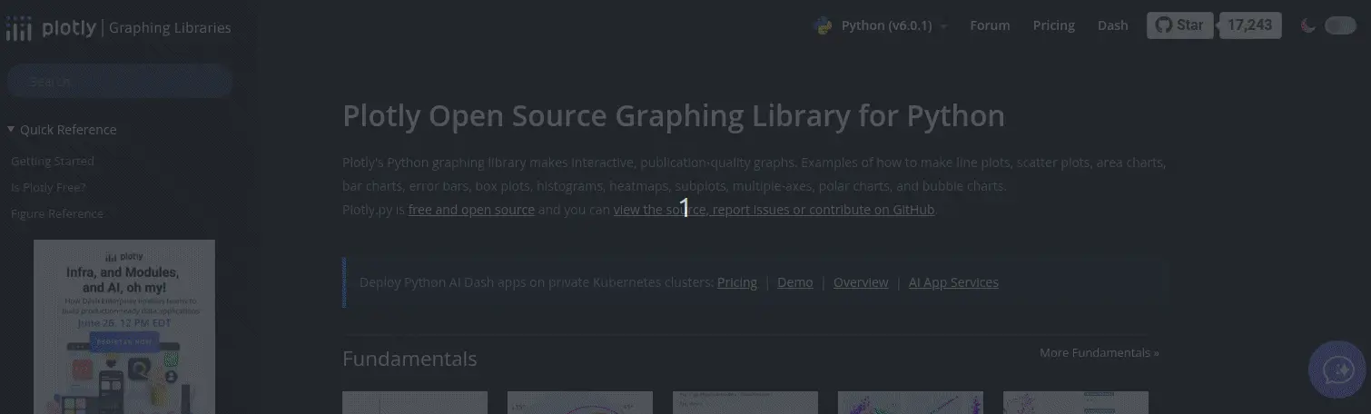Click the moon dark-mode icon

click(x=1308, y=25)
